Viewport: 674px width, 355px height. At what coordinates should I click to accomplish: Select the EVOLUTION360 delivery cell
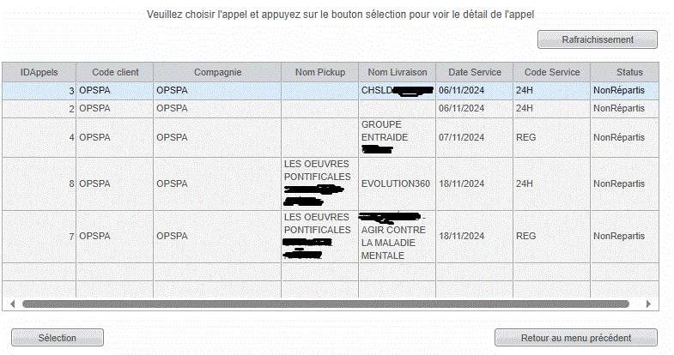(396, 184)
